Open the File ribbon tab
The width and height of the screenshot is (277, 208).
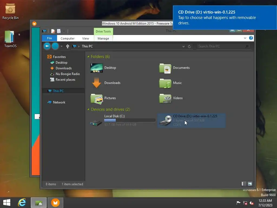tap(50, 38)
